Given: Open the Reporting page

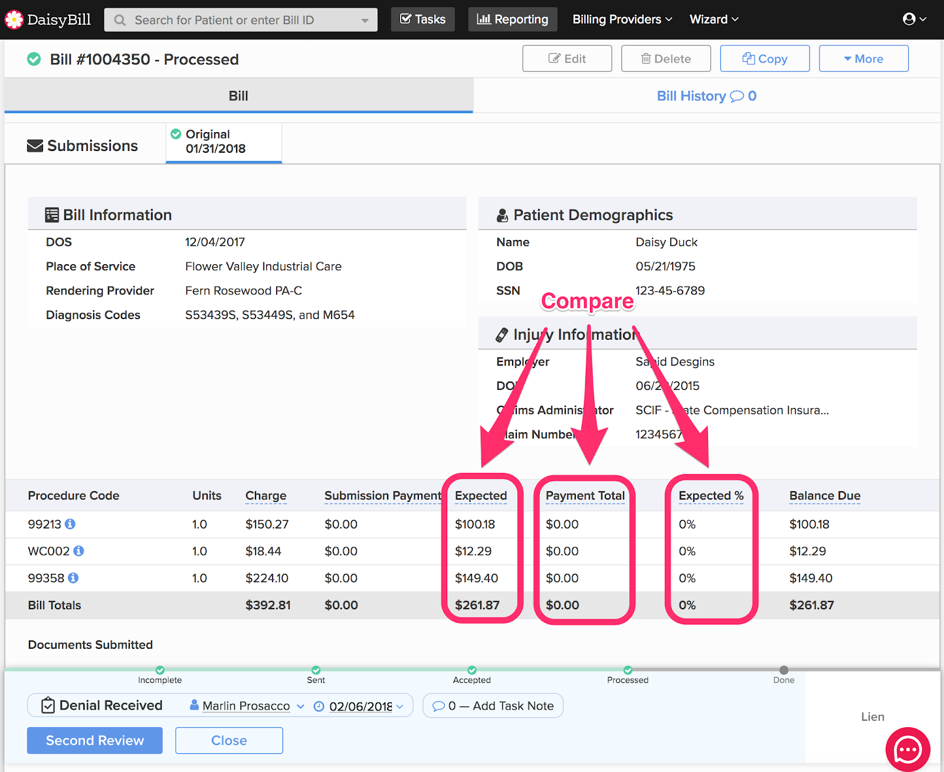Looking at the screenshot, I should pos(513,19).
